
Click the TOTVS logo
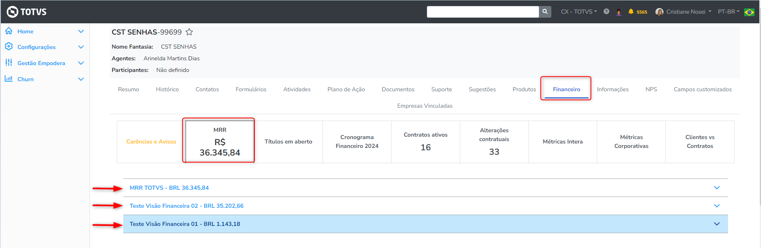(27, 12)
